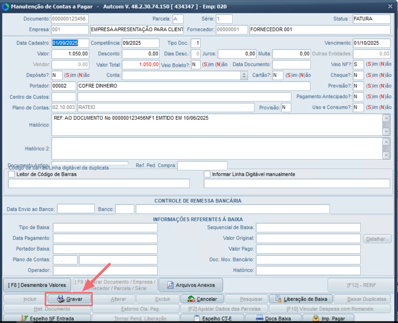The image size is (398, 323).
Task: Click the Gravar save button
Action: 70,299
